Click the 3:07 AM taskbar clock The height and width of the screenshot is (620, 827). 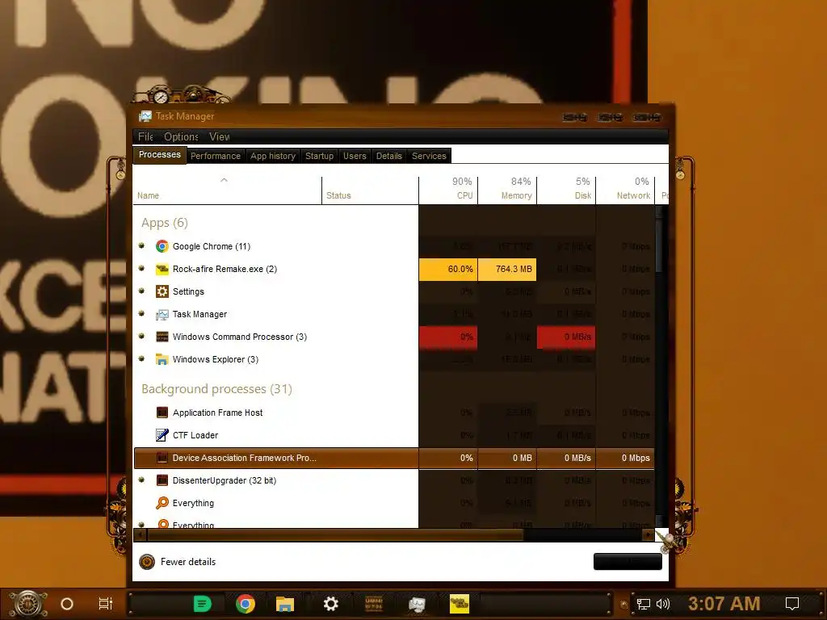coord(724,604)
